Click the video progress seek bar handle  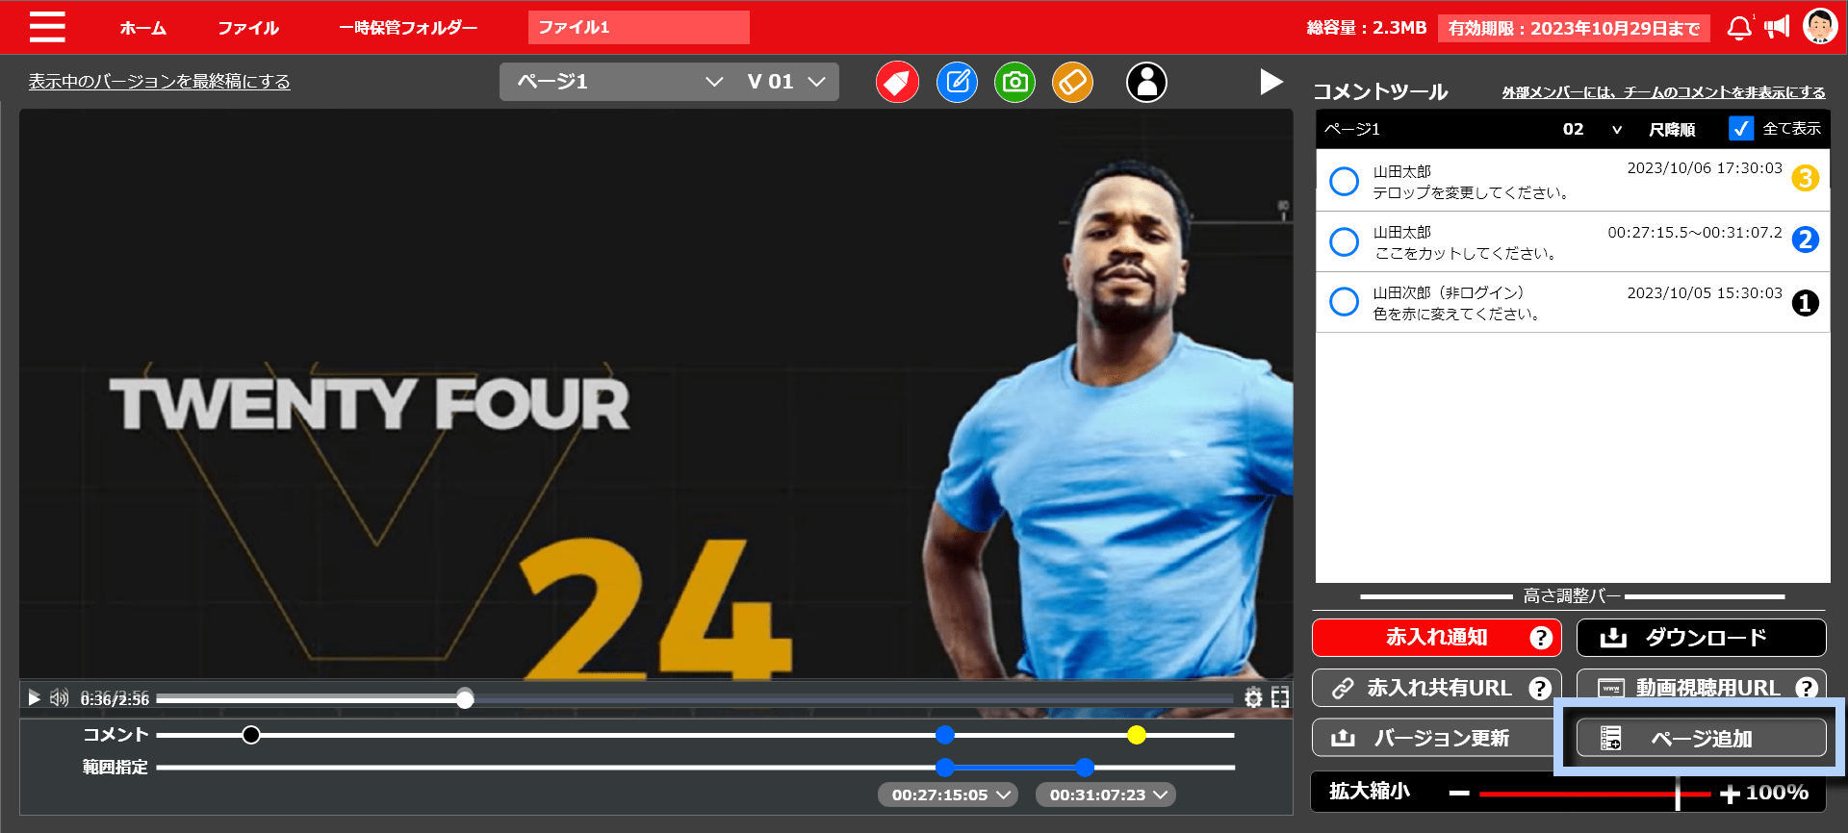465,699
